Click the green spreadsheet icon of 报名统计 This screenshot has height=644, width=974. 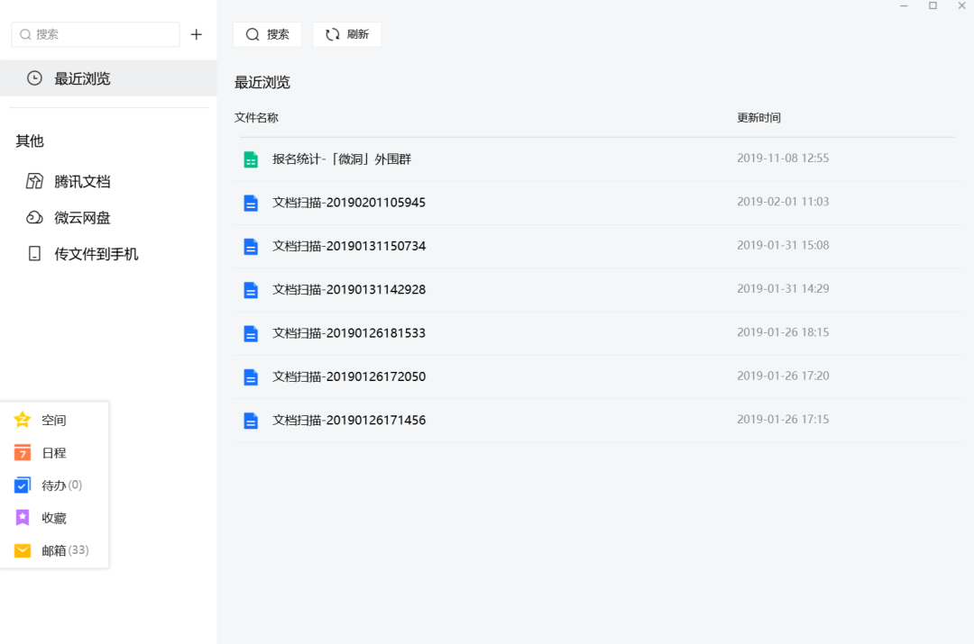click(251, 159)
